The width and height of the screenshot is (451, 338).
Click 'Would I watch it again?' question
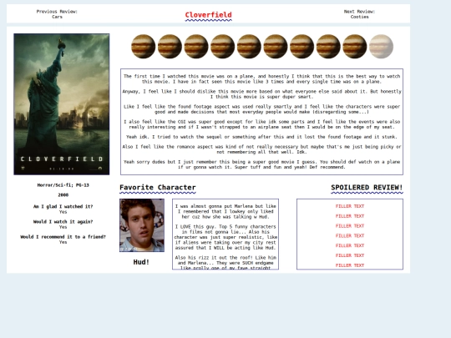point(63,222)
